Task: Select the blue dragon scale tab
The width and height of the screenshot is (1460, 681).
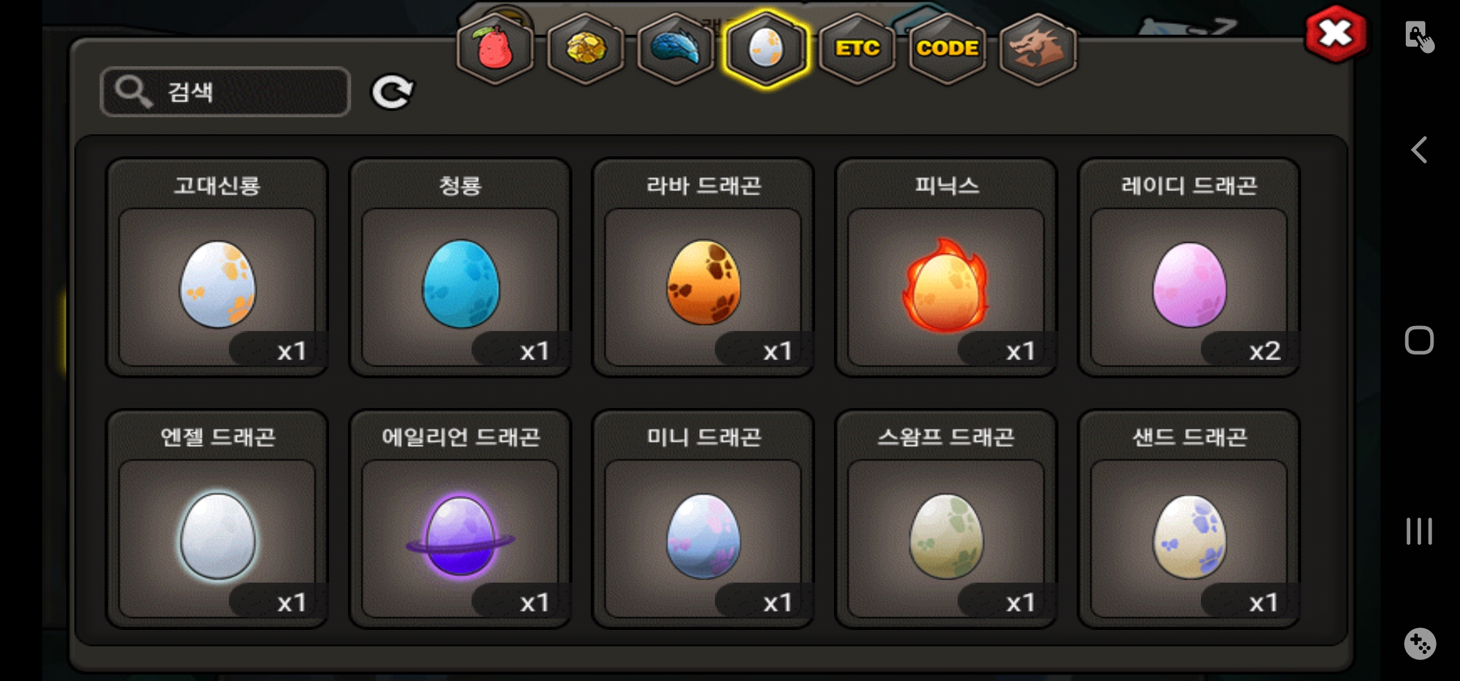Action: (676, 49)
